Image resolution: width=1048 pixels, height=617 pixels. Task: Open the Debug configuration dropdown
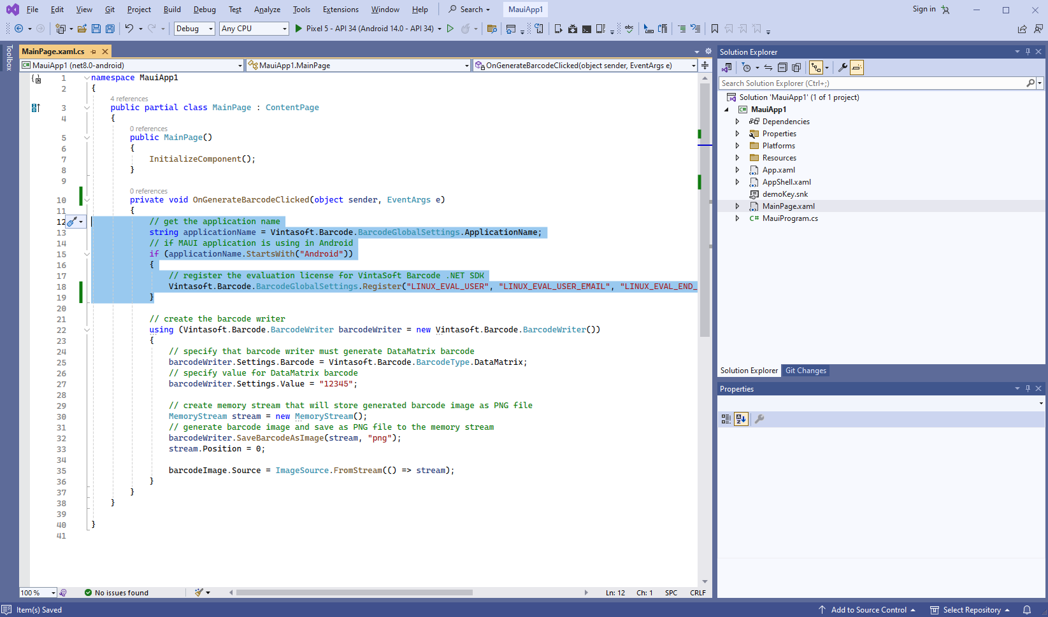194,29
